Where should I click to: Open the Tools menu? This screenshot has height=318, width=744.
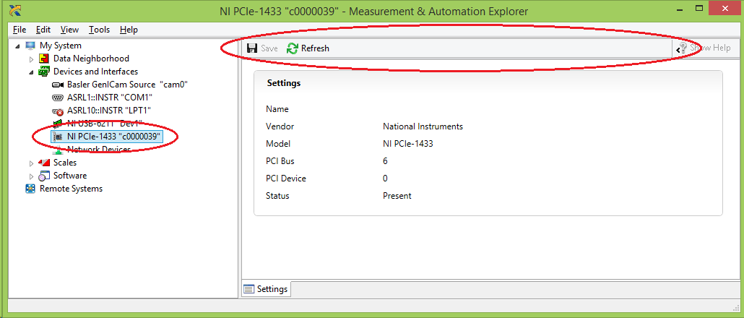[x=99, y=30]
